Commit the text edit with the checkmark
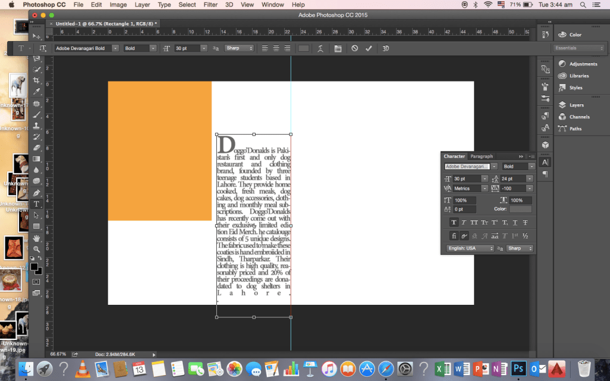 pos(369,48)
